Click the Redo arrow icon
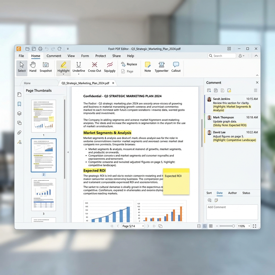This screenshot has width=275, height=275. click(x=53, y=49)
